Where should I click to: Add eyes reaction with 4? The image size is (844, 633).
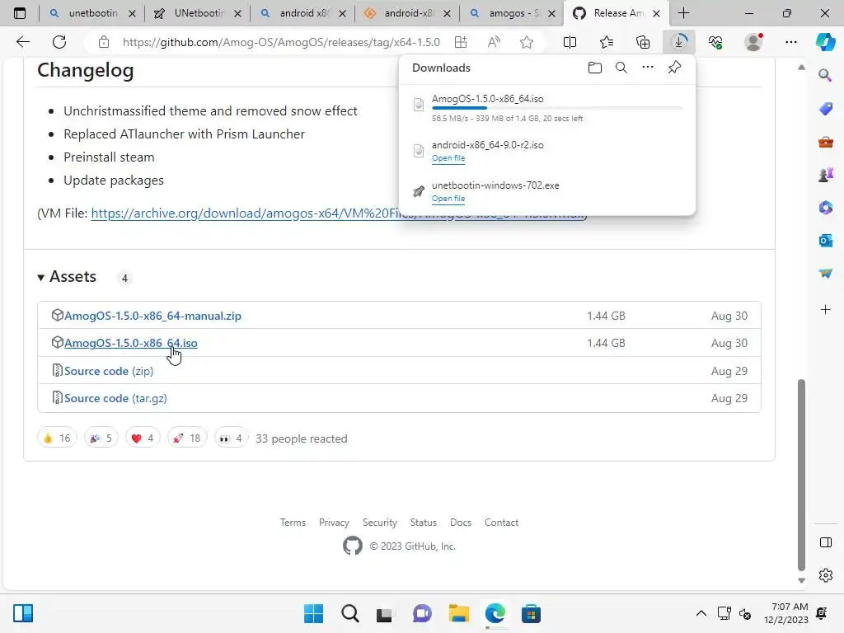pos(232,438)
